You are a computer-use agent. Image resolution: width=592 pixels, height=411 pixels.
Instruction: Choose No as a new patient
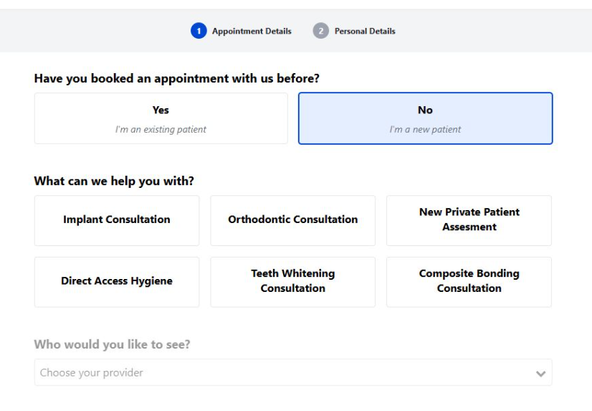tap(425, 118)
